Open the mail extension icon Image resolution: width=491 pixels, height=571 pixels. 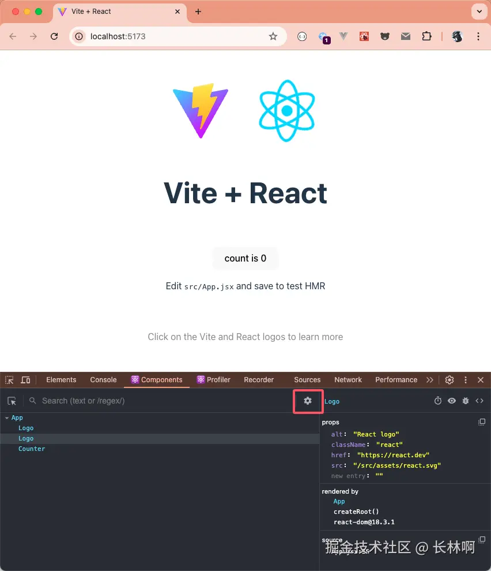(406, 36)
